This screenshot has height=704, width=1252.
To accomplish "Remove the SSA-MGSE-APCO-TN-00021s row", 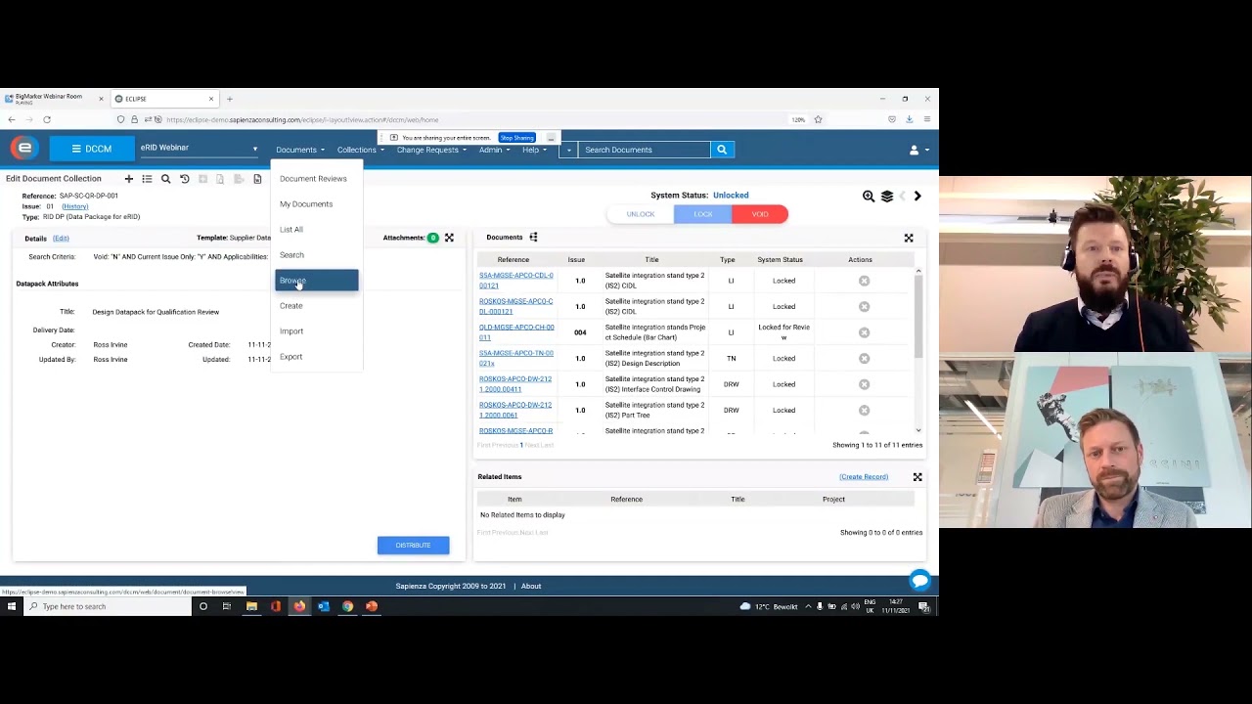I will [x=864, y=358].
